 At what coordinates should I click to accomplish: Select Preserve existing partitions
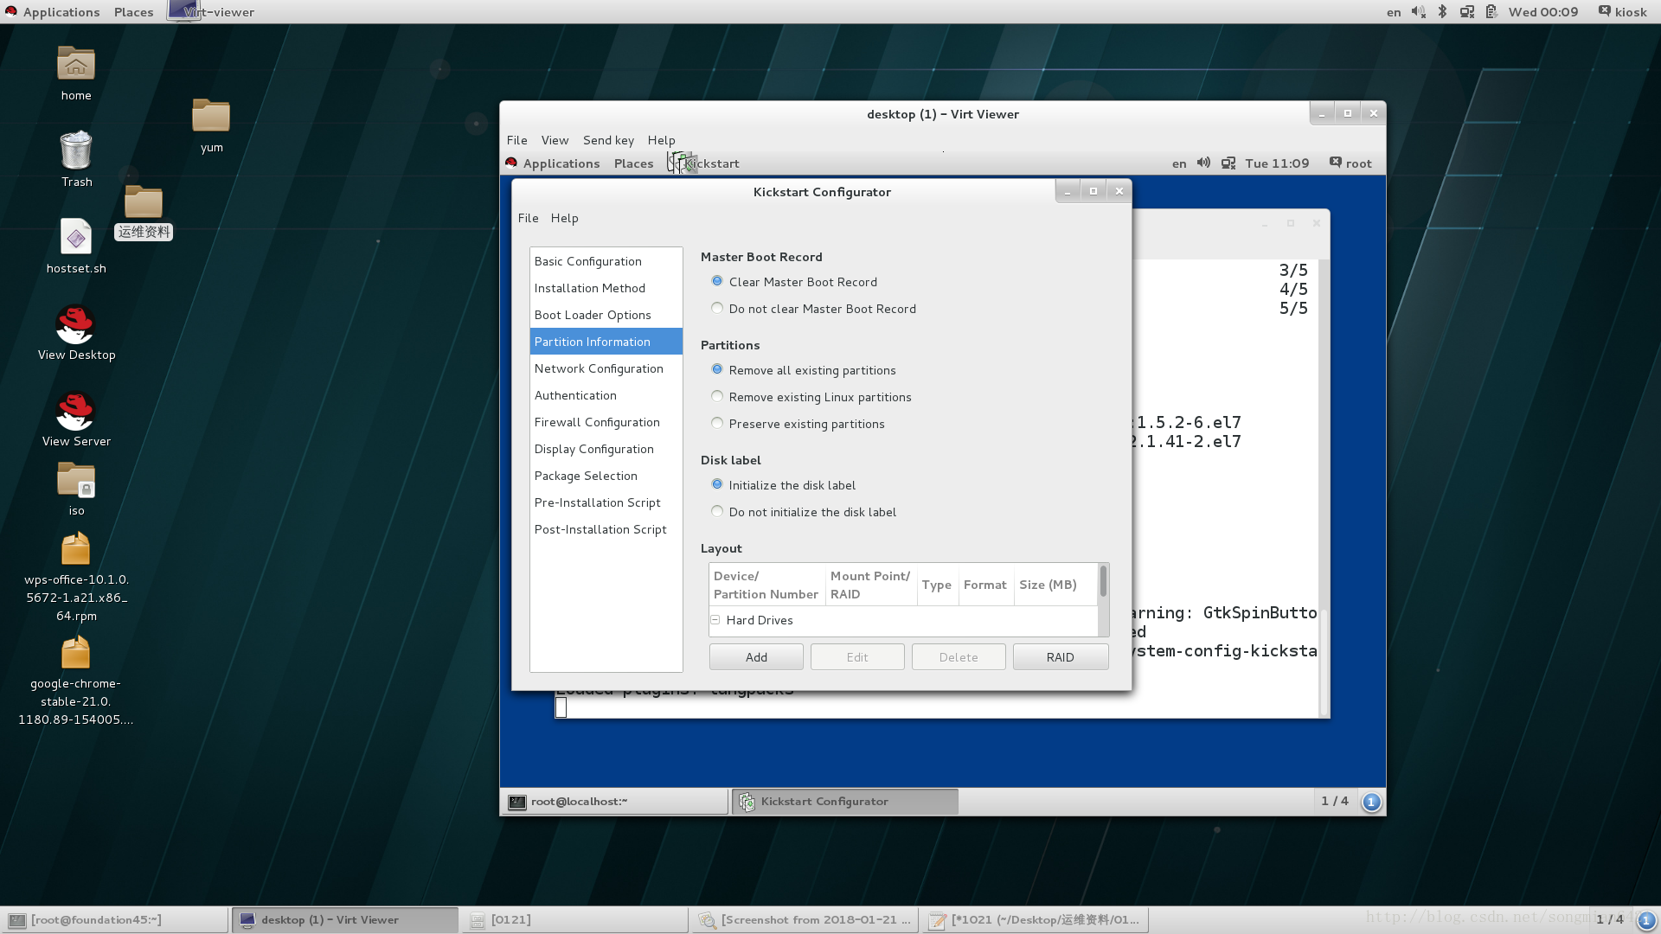click(x=717, y=423)
